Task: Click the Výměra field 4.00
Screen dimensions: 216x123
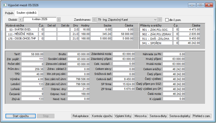Action: click(x=32, y=79)
